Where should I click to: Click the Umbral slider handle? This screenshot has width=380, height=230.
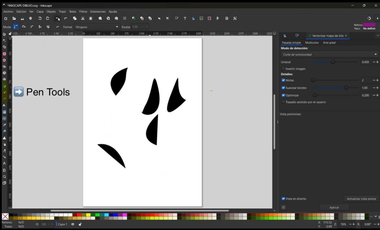[x=333, y=62]
